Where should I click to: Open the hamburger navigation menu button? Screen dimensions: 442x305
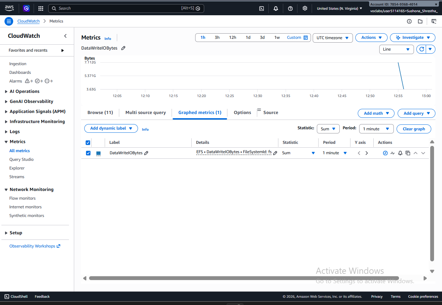(9, 21)
